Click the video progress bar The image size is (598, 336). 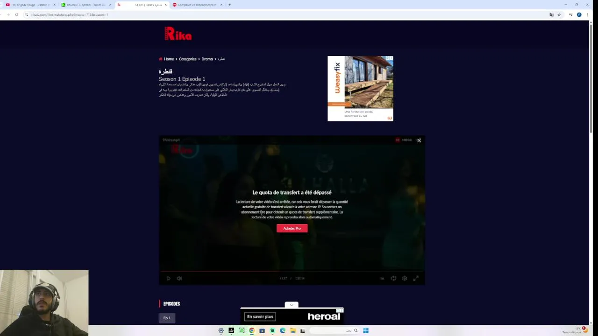coord(292,271)
